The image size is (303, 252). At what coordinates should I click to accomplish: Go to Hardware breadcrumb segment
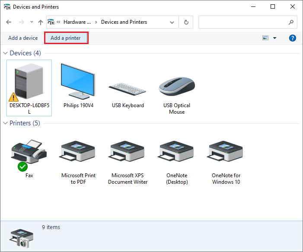click(77, 22)
